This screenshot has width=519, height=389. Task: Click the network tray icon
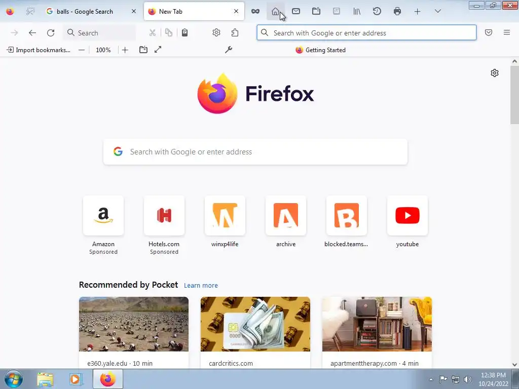[x=456, y=379]
